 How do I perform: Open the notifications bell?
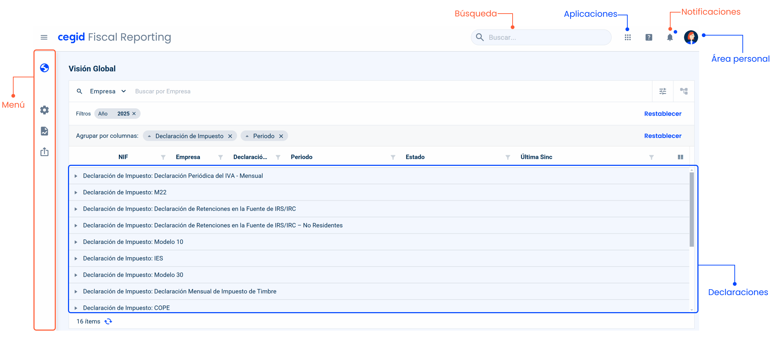[670, 38]
